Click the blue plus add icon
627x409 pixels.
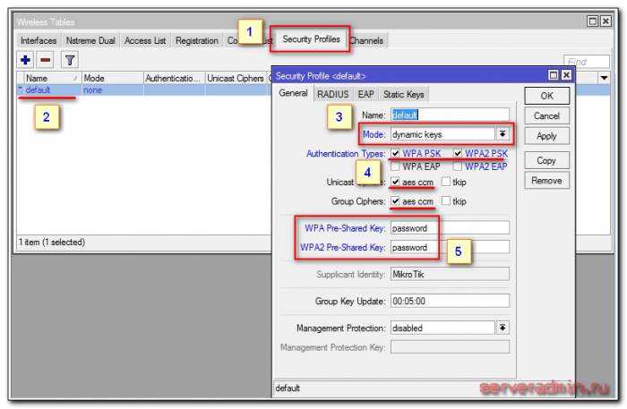click(26, 60)
